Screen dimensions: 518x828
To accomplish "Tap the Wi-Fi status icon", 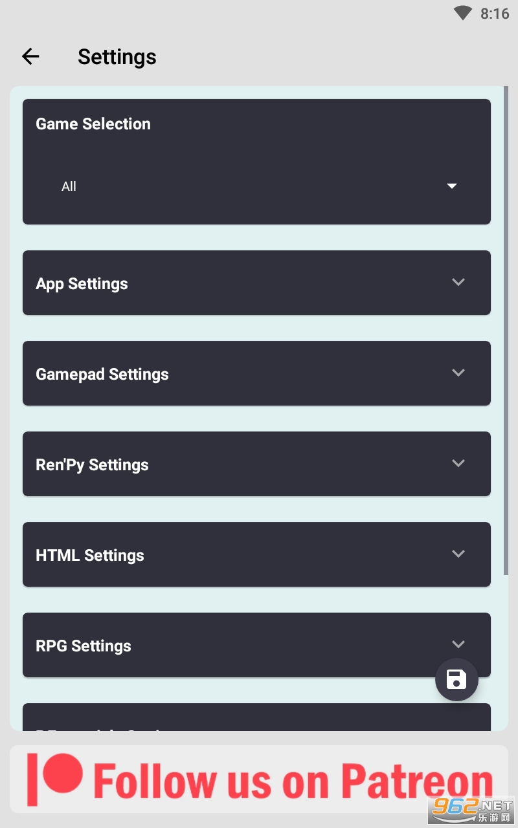I will 463,13.
